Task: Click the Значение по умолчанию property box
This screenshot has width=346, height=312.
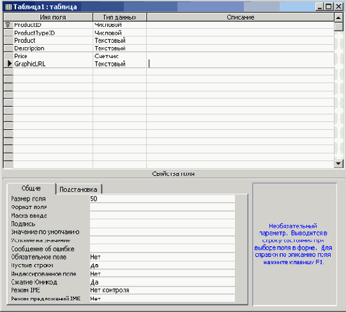Action: tap(162, 232)
